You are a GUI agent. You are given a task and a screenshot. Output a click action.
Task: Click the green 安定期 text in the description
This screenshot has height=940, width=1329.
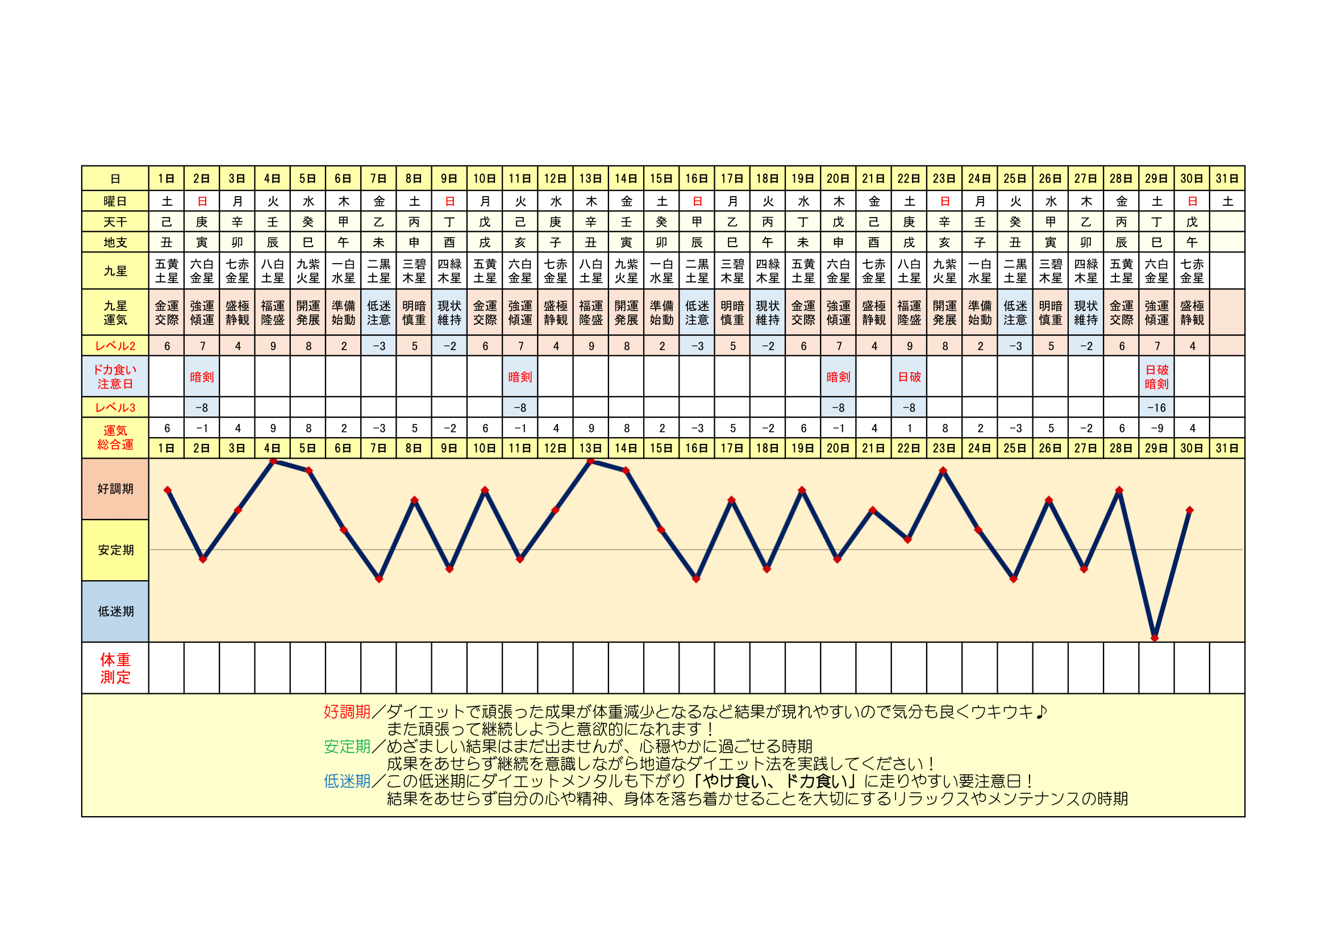pos(347,747)
